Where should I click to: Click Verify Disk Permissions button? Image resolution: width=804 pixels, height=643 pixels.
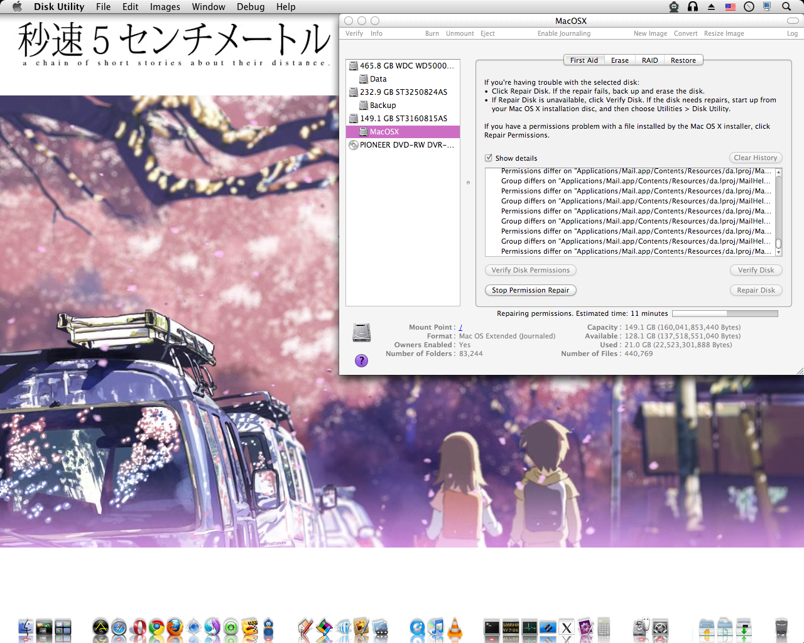coord(531,270)
